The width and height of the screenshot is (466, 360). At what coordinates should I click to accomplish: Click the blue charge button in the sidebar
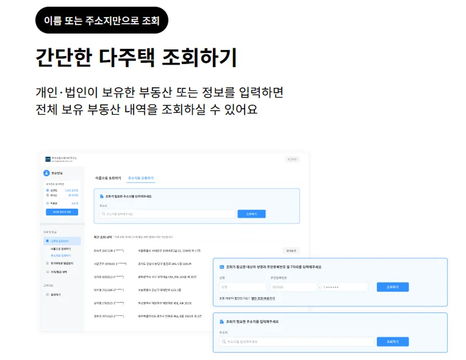point(62,212)
